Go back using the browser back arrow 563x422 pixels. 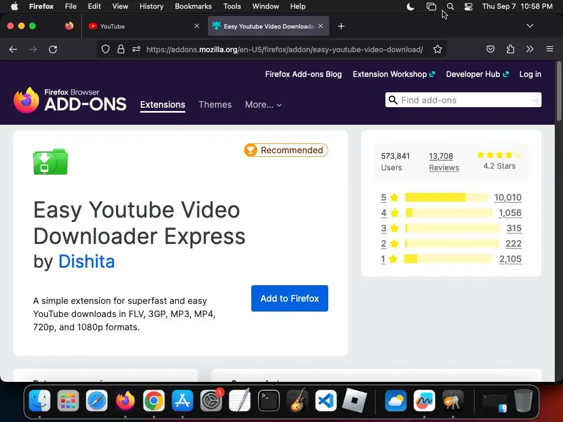click(13, 49)
